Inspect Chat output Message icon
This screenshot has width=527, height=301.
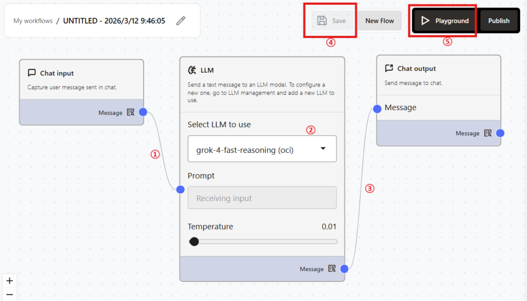click(488, 133)
